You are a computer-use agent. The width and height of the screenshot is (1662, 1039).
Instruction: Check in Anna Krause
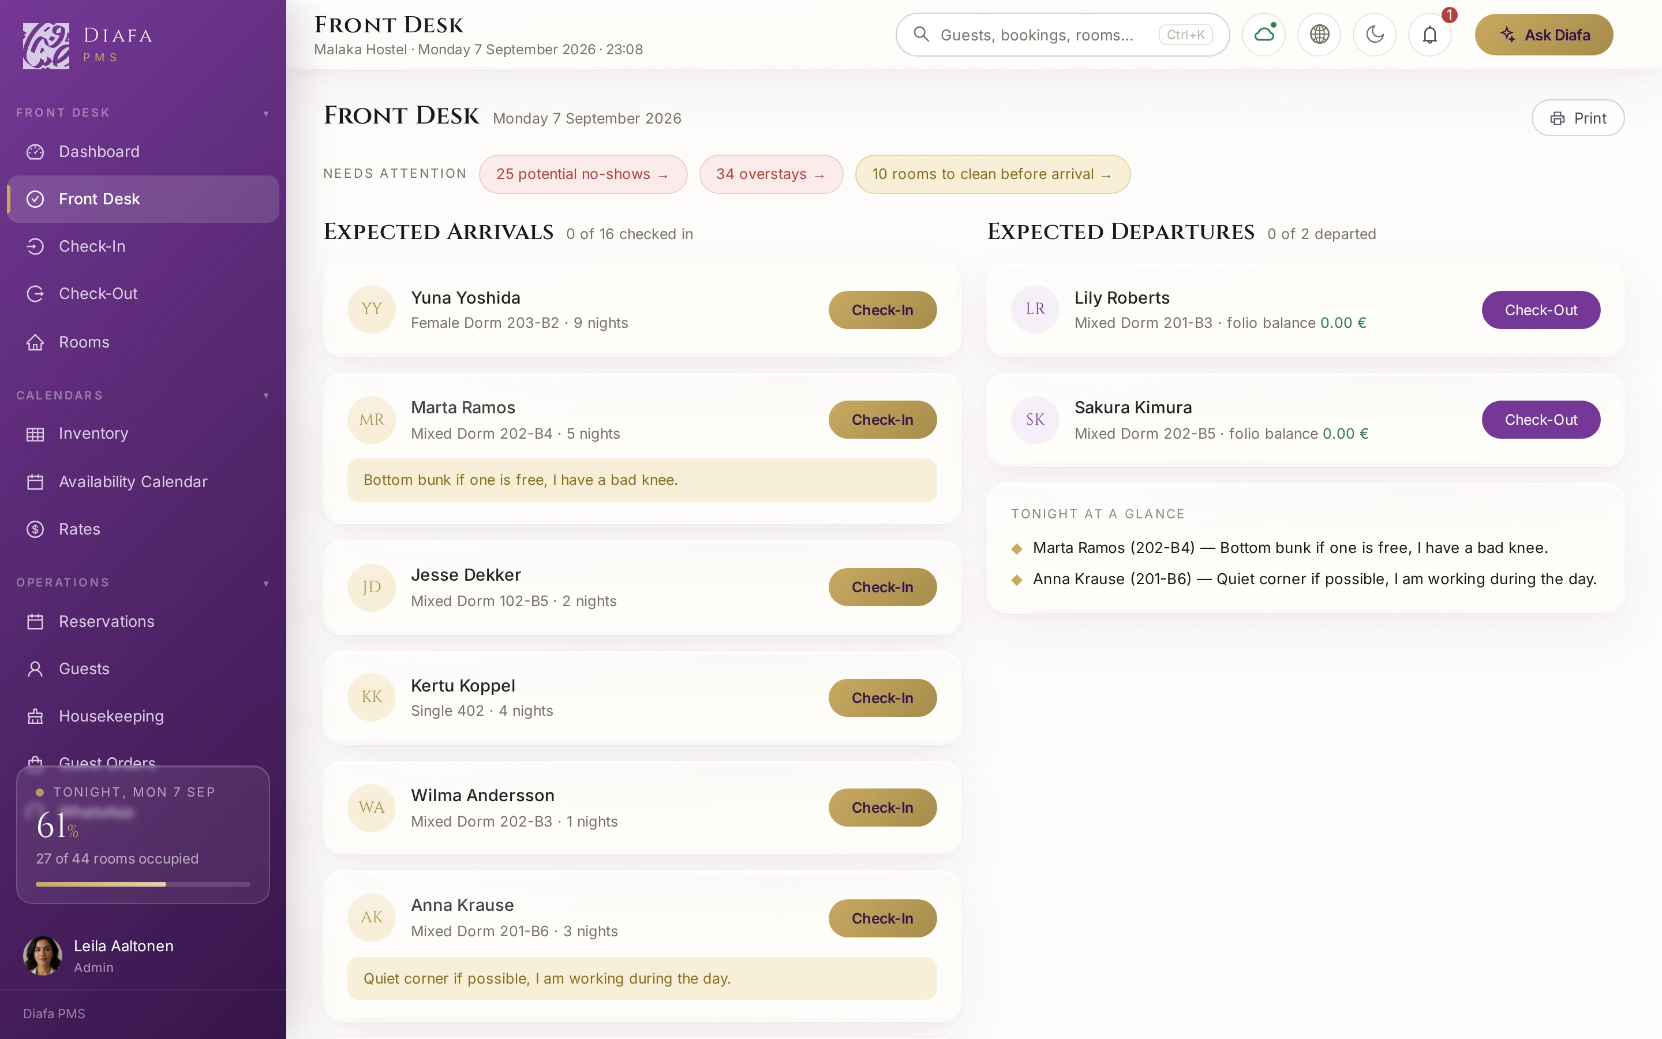pos(882,918)
